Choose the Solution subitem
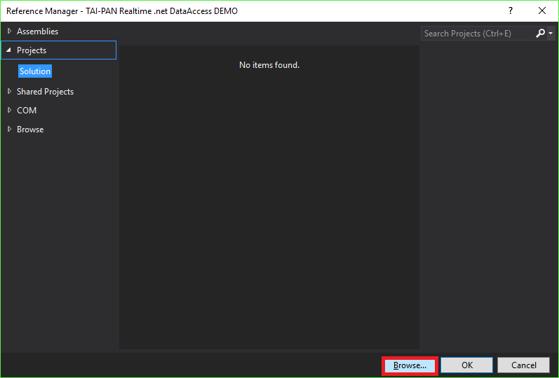 tap(35, 71)
